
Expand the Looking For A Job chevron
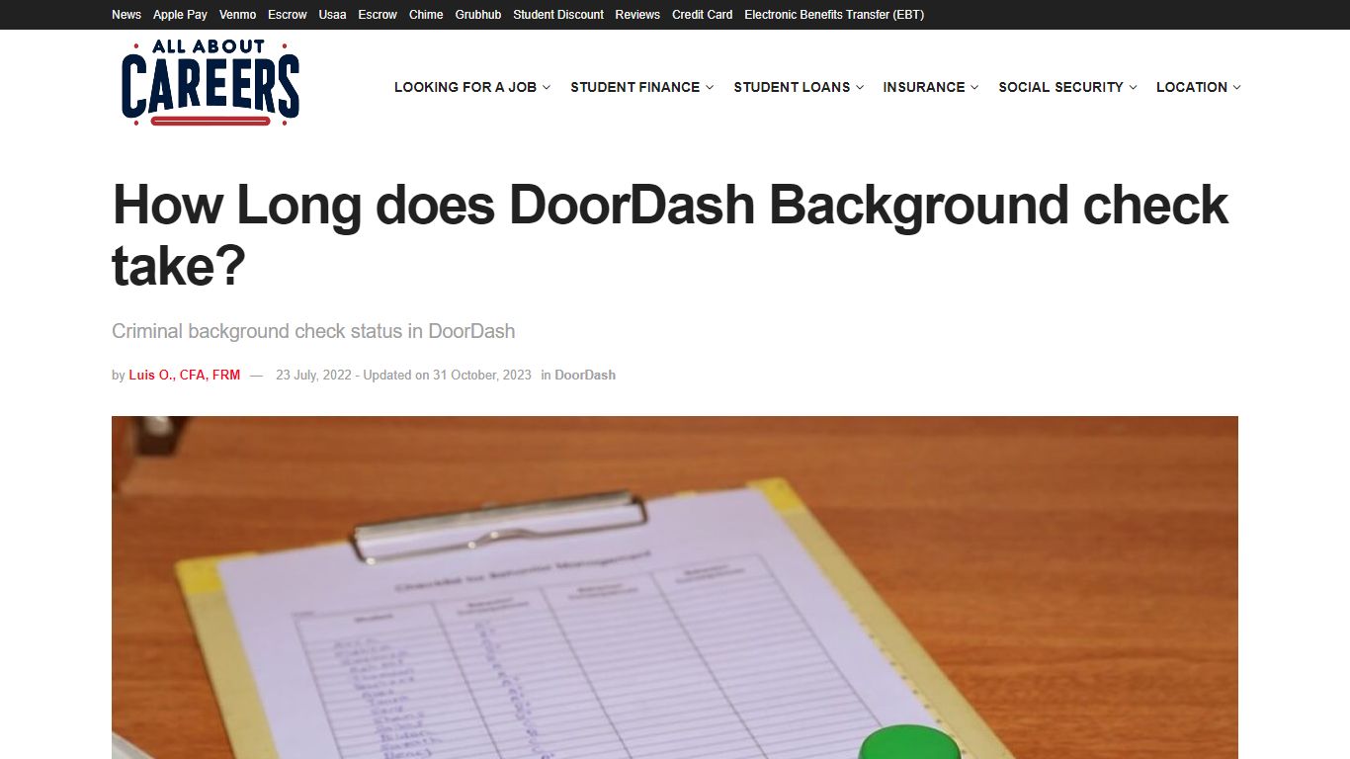(547, 87)
